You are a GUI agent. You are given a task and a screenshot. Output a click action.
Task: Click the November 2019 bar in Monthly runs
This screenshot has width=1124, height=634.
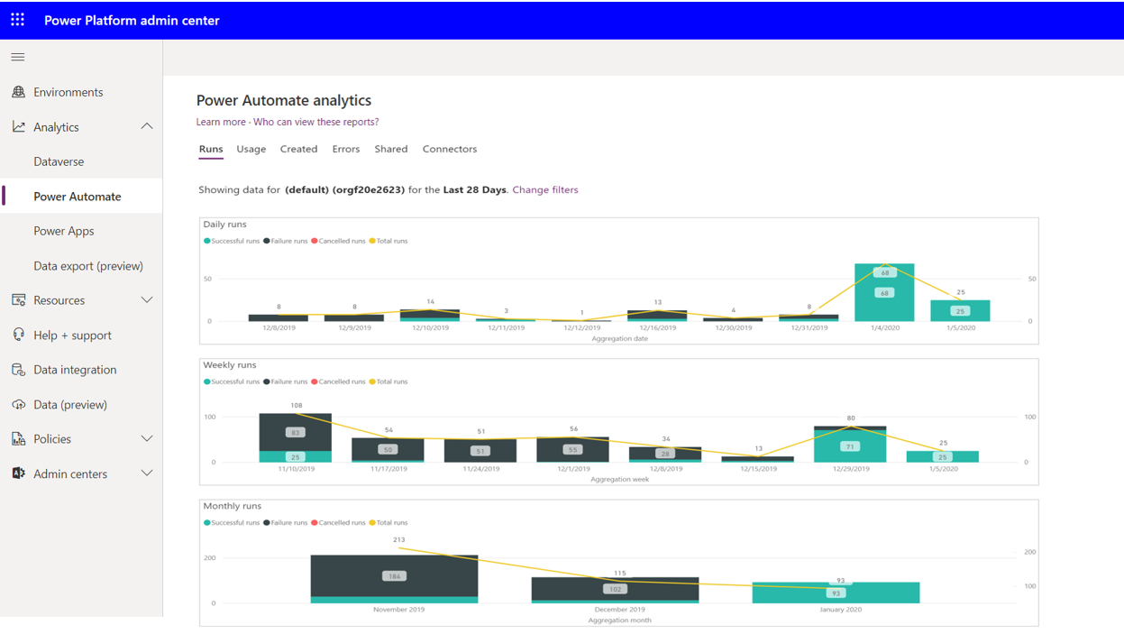394,579
